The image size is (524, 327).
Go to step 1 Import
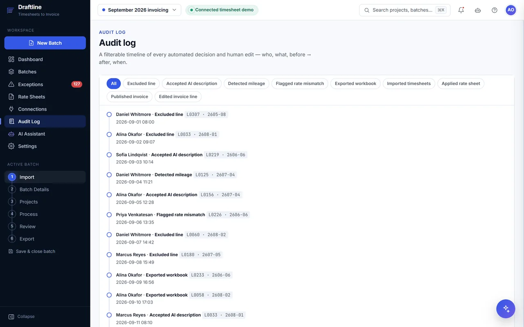(x=45, y=177)
